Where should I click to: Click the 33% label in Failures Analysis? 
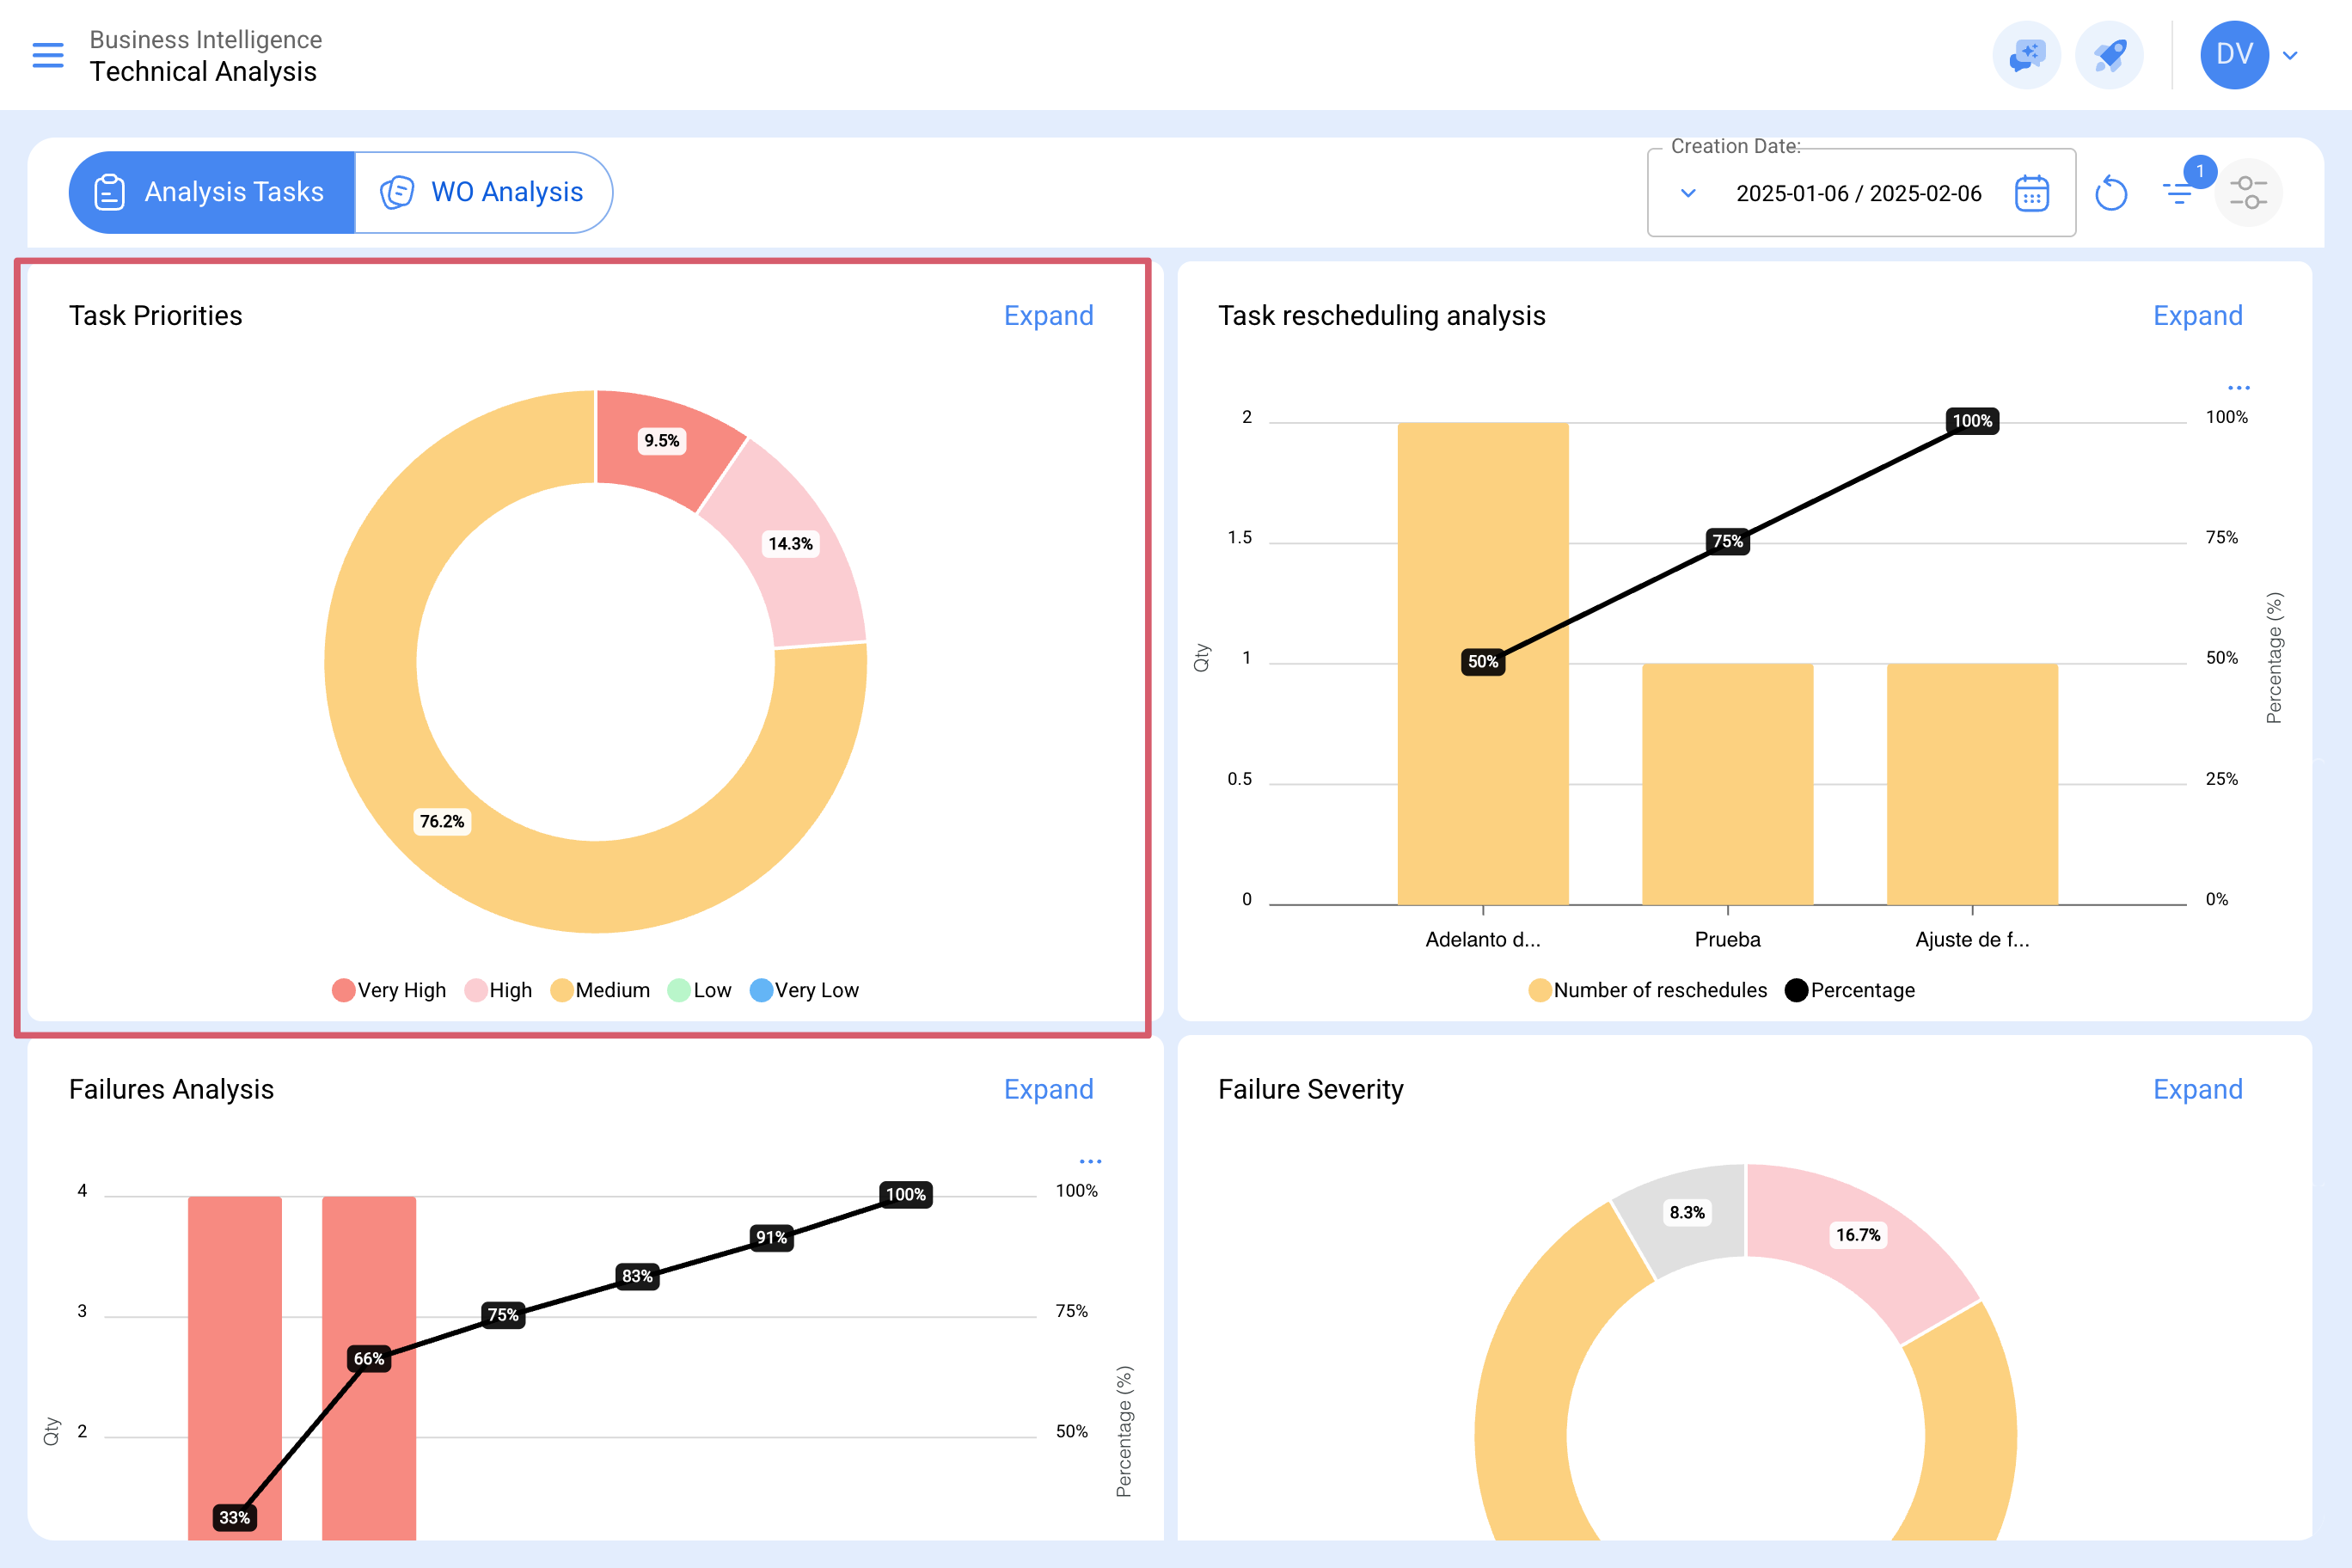234,1517
